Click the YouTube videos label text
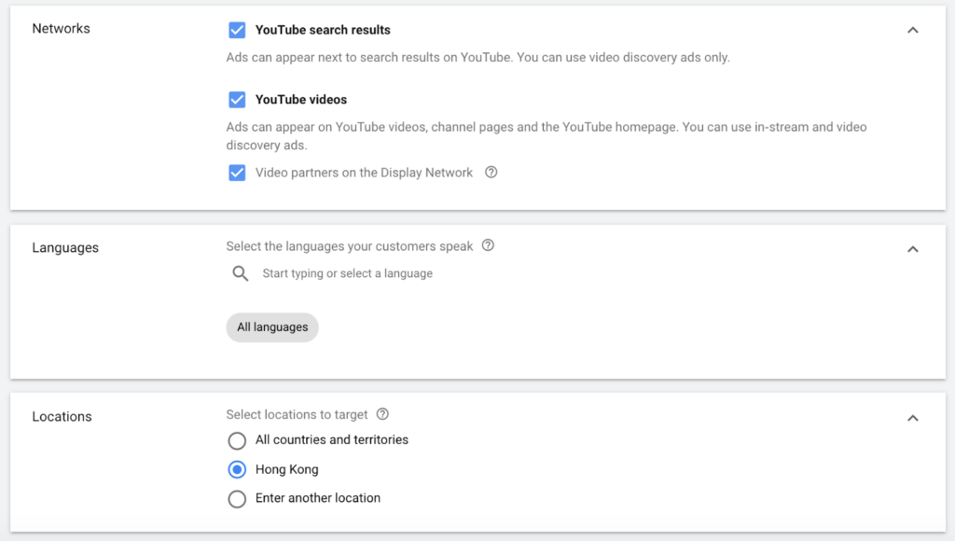Image resolution: width=955 pixels, height=541 pixels. click(x=301, y=99)
